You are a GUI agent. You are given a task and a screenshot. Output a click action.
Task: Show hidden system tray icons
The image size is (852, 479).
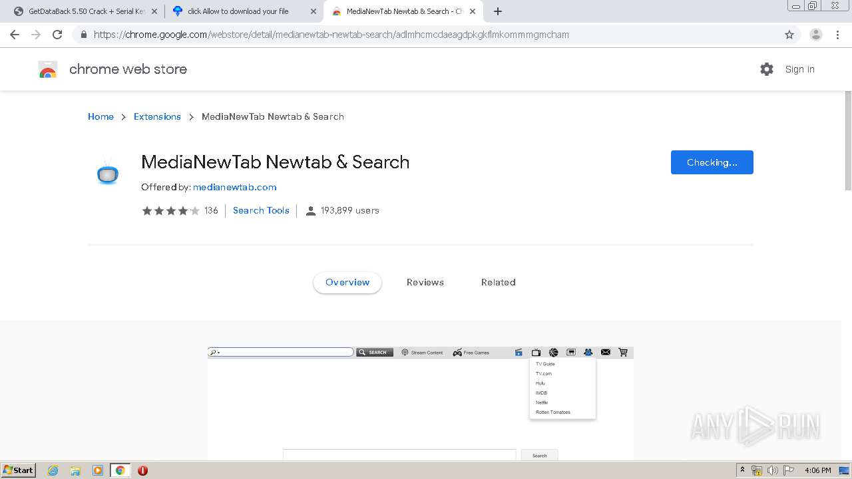(742, 470)
